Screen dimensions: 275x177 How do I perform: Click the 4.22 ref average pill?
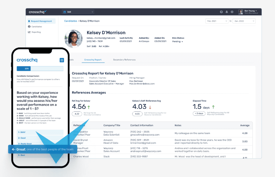(x=77, y=114)
